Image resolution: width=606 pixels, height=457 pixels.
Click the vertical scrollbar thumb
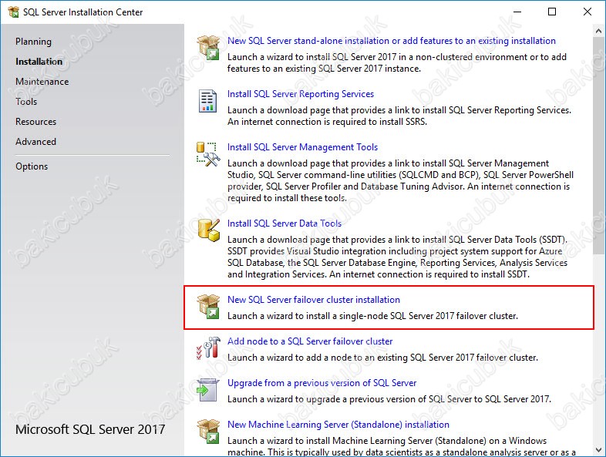[x=599, y=145]
